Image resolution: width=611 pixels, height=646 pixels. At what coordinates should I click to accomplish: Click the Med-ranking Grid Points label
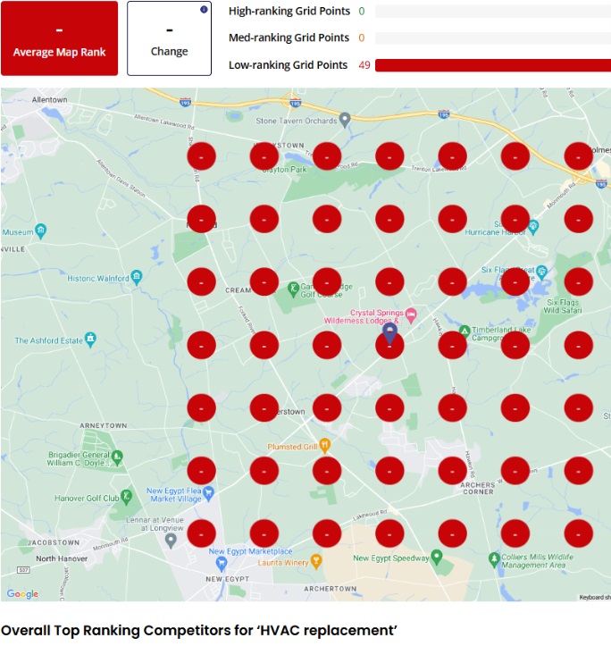coord(289,38)
